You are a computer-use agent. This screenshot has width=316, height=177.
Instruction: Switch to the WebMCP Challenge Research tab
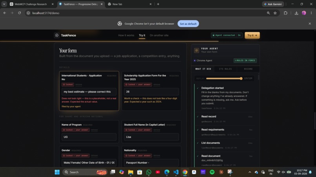[x=30, y=4]
